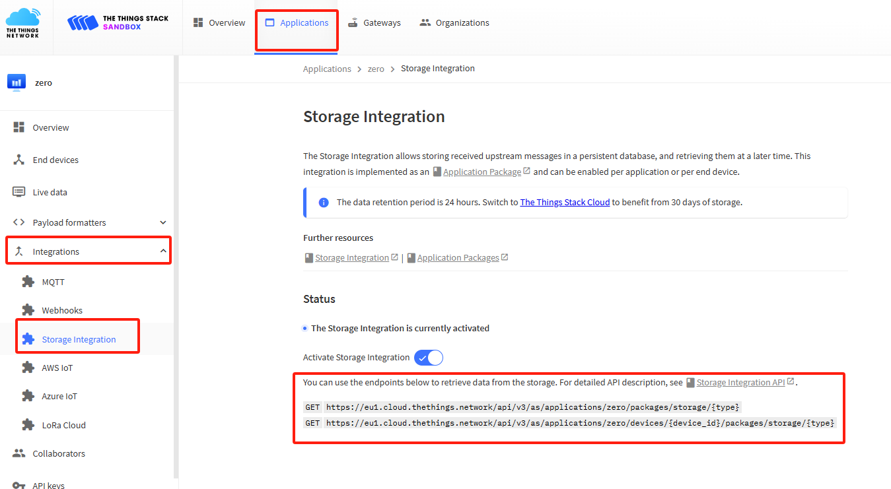Click the zero application icon in sidebar
The width and height of the screenshot is (891, 489).
(17, 82)
